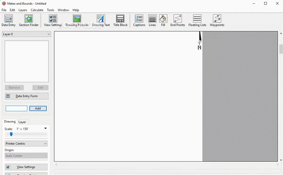Switch to the Layer tab

point(22,122)
